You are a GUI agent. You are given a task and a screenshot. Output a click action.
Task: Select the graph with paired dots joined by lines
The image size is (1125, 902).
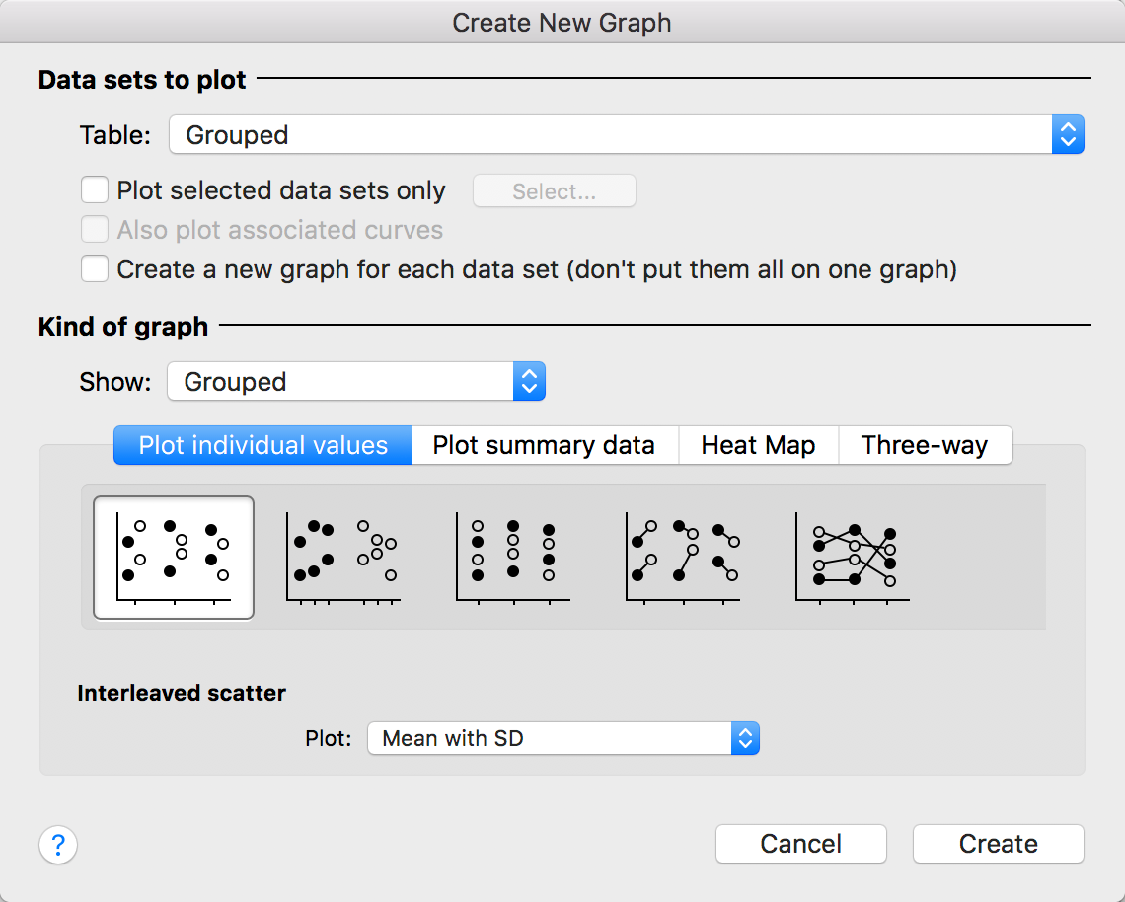(683, 558)
